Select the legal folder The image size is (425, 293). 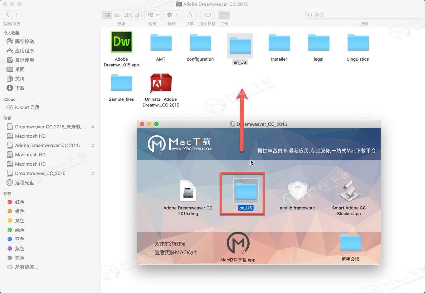(318, 43)
